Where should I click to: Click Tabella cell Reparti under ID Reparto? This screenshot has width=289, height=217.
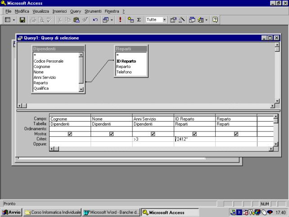pos(194,124)
